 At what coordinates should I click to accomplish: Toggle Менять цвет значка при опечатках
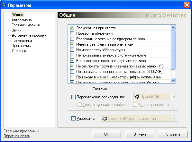[72, 44]
